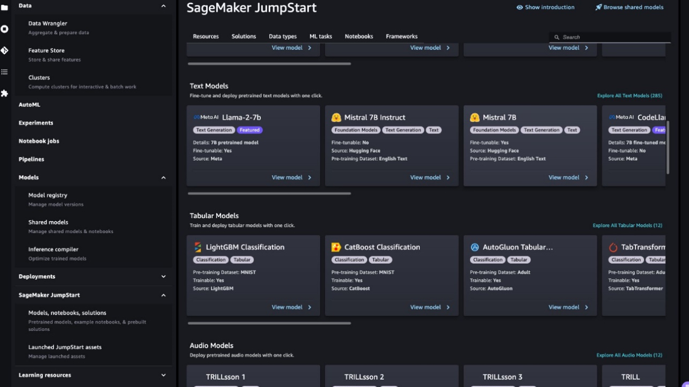The width and height of the screenshot is (689, 387).
Task: Click the TRILLsson 2 card title
Action: point(364,377)
